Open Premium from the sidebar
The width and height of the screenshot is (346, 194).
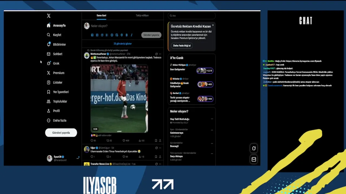[55, 73]
